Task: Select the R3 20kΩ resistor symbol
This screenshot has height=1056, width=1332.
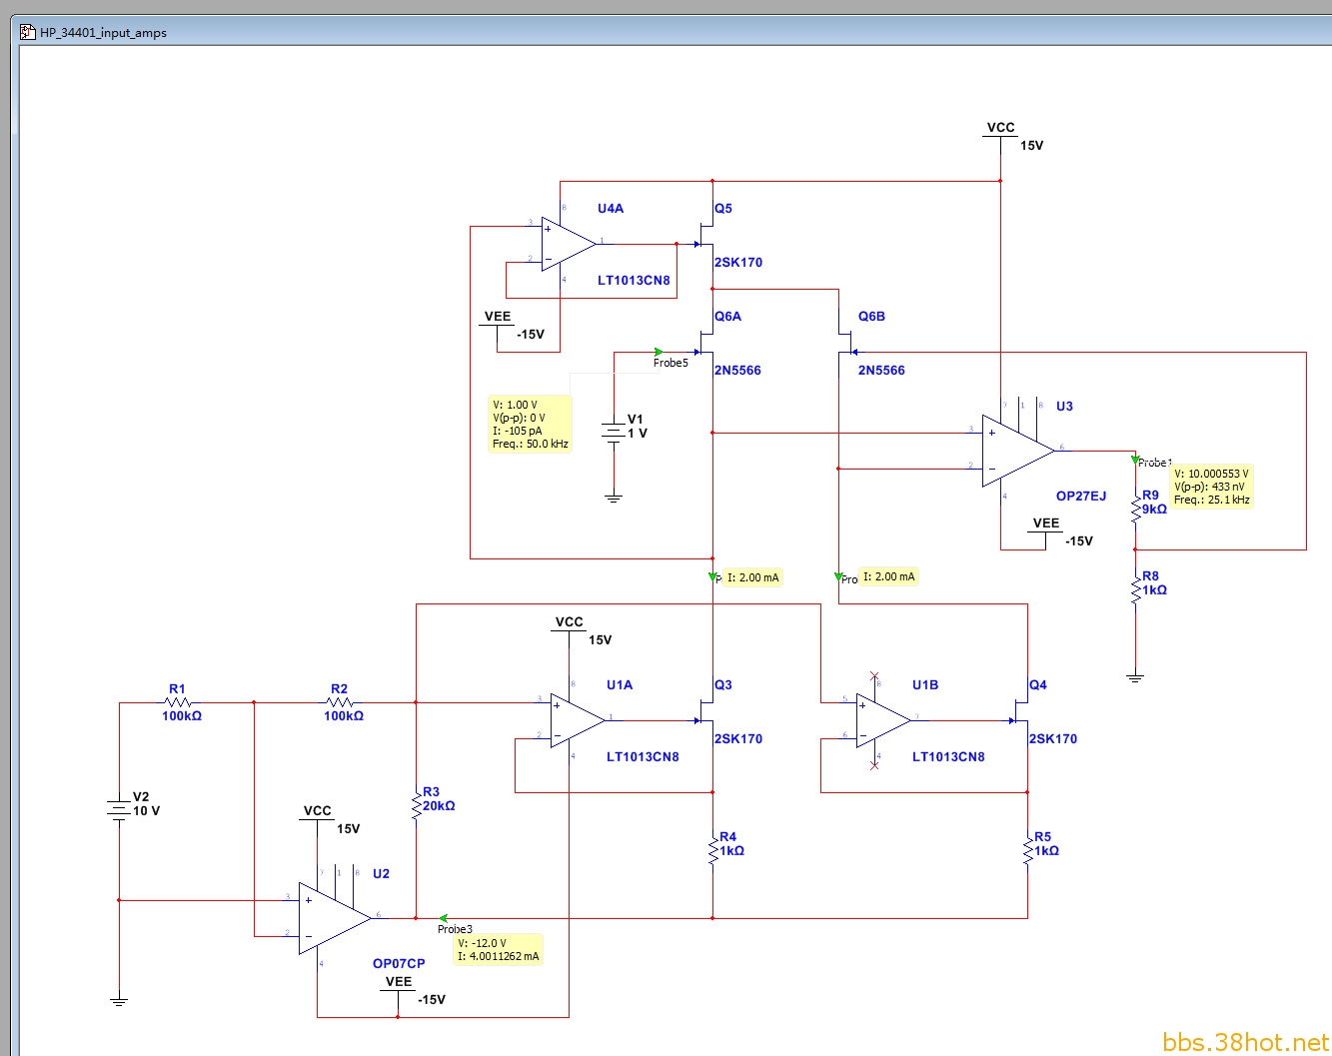Action: pos(416,804)
